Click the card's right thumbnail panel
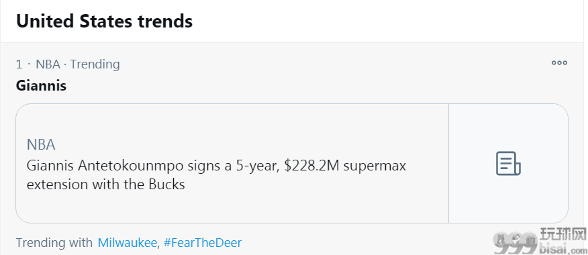Viewport: 588px width, 255px height. point(508,164)
